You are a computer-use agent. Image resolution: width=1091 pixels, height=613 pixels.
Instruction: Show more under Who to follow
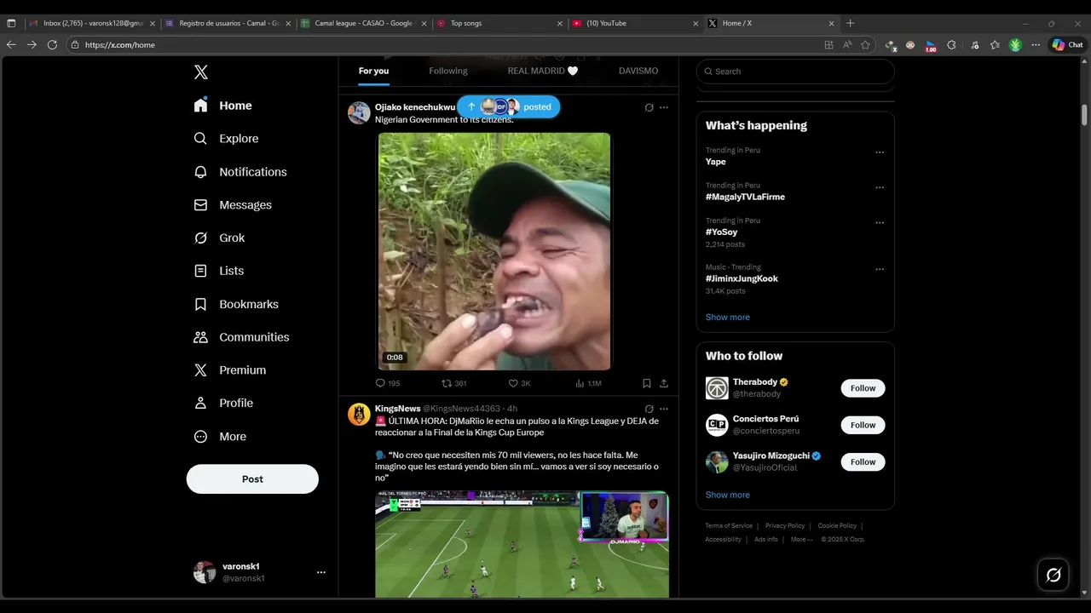click(728, 495)
